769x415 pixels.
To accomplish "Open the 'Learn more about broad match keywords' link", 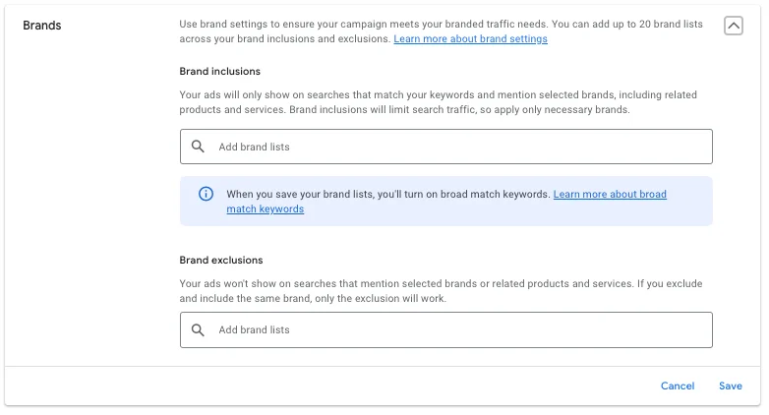I will (610, 195).
